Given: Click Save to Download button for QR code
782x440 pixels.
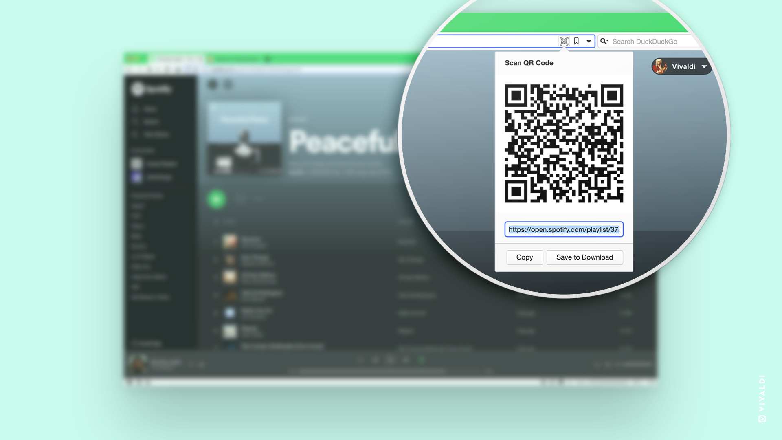Looking at the screenshot, I should [584, 257].
